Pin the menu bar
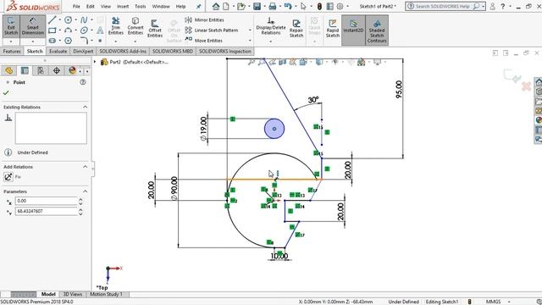 coord(199,6)
